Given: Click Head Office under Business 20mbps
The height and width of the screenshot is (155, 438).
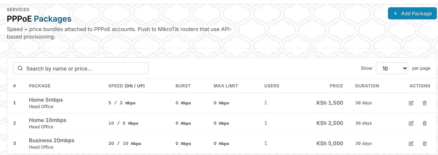Looking at the screenshot, I should click(41, 147).
